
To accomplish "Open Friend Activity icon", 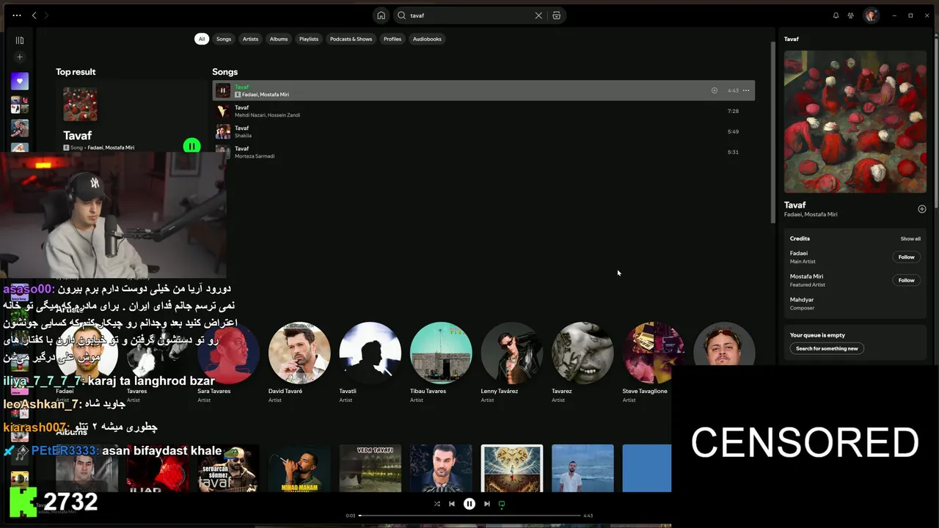I will pos(851,15).
